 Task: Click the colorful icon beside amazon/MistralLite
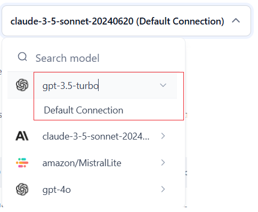[22, 162]
